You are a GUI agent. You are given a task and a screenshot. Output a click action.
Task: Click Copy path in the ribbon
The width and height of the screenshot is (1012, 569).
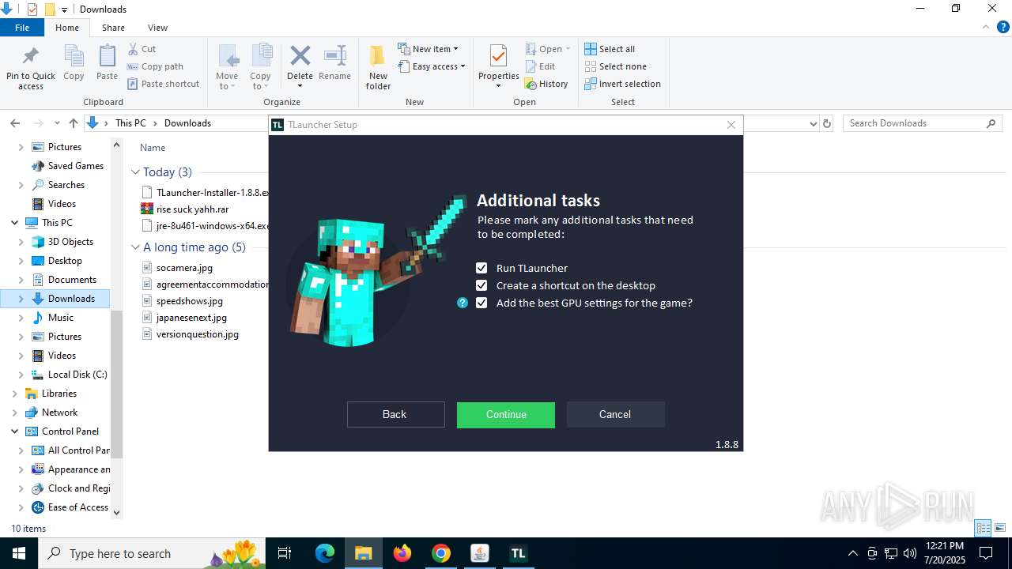pyautogui.click(x=155, y=66)
